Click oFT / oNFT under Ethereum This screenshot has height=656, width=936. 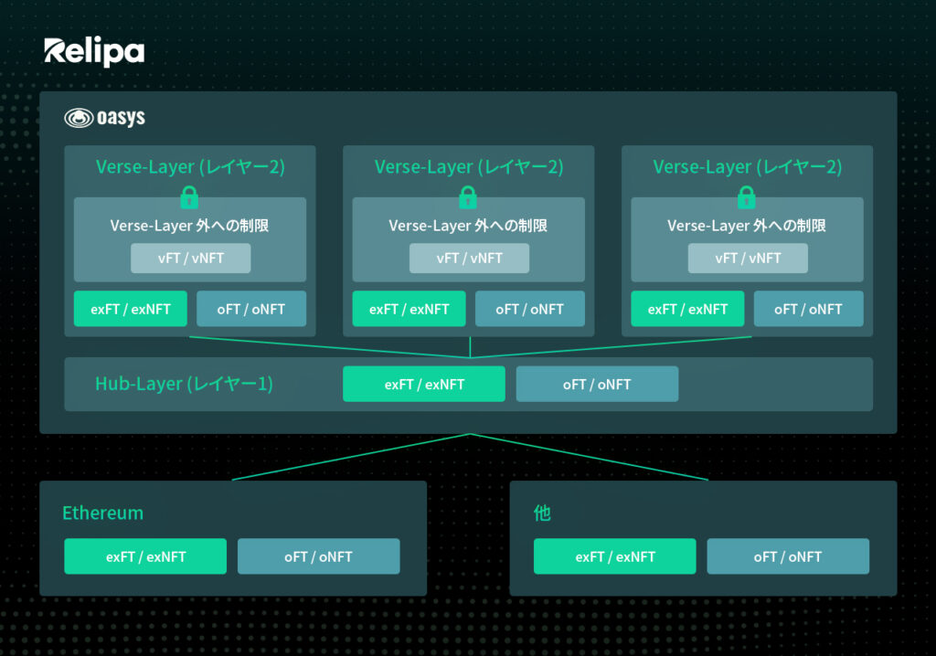(319, 556)
